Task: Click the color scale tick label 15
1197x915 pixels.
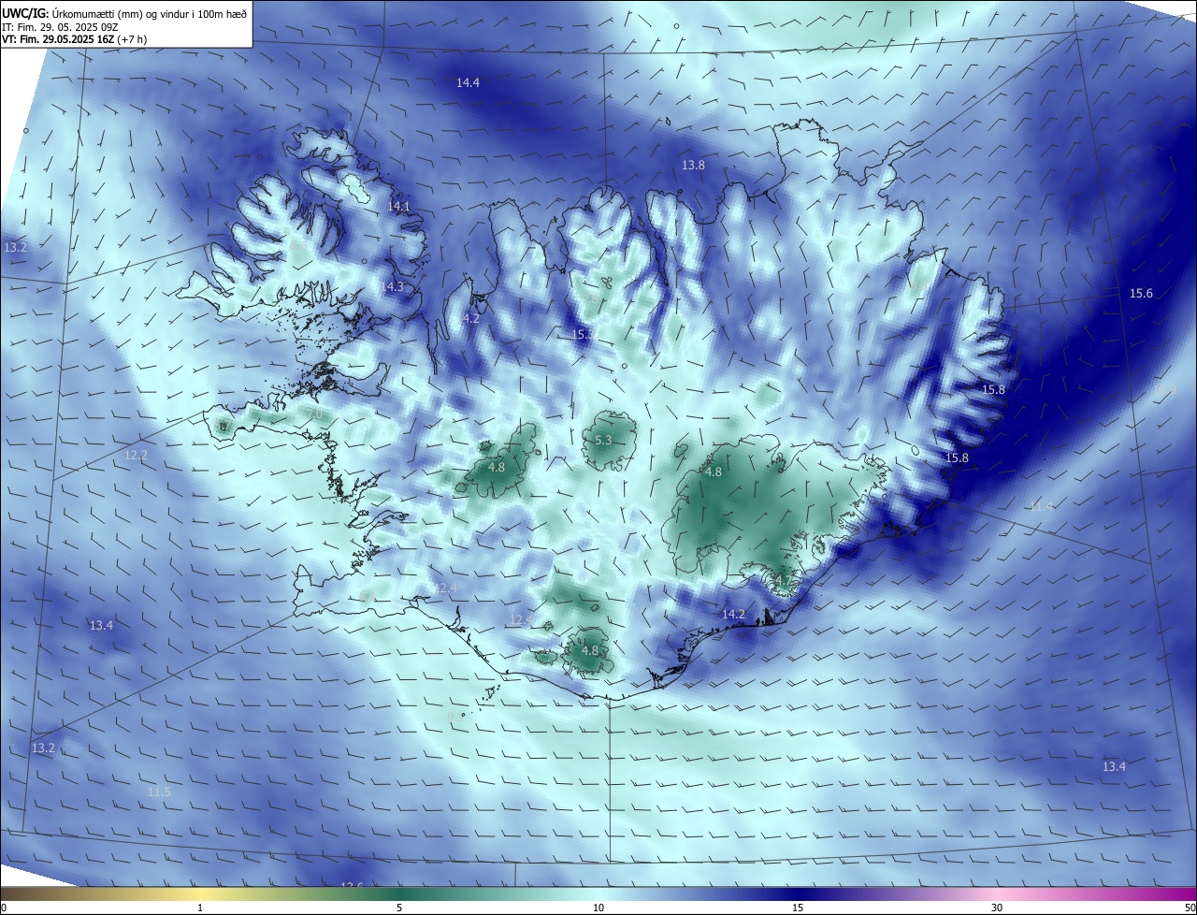Action: pyautogui.click(x=798, y=908)
